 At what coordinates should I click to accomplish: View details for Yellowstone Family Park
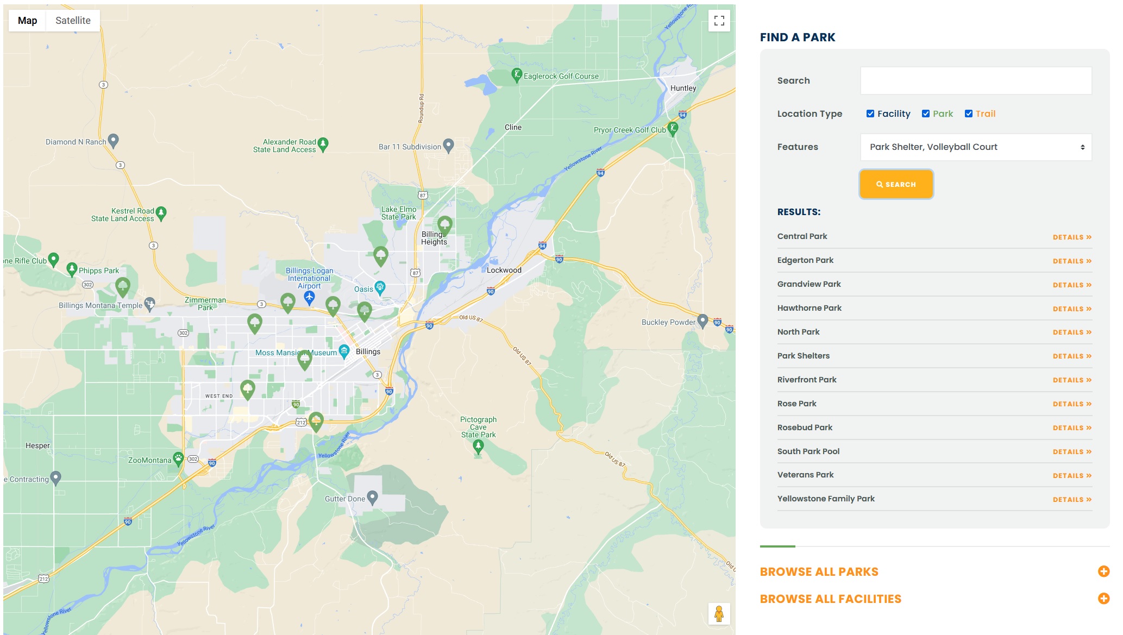(1072, 499)
